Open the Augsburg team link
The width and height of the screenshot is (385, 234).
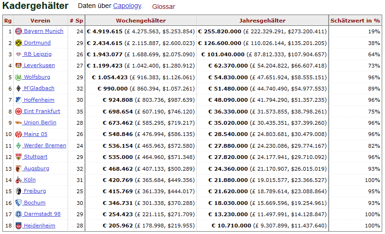coord(36,168)
